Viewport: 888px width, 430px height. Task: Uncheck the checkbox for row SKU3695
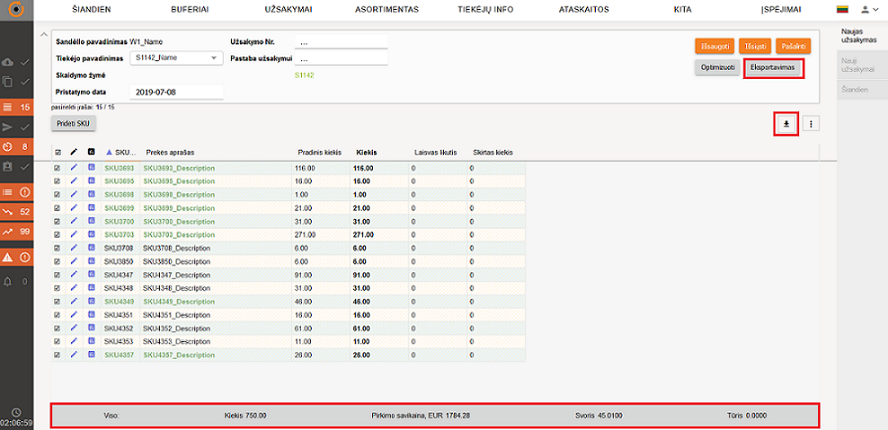pos(57,181)
